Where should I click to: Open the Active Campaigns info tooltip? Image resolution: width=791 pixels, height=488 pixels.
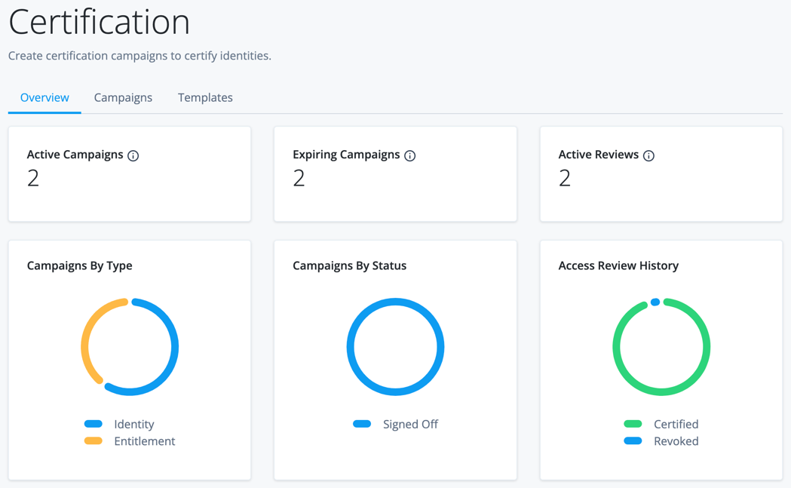point(134,155)
